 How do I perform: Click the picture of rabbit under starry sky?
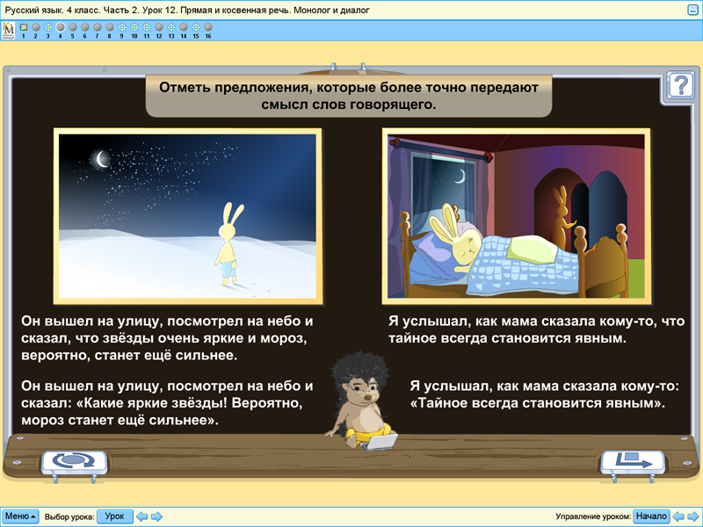point(187,216)
